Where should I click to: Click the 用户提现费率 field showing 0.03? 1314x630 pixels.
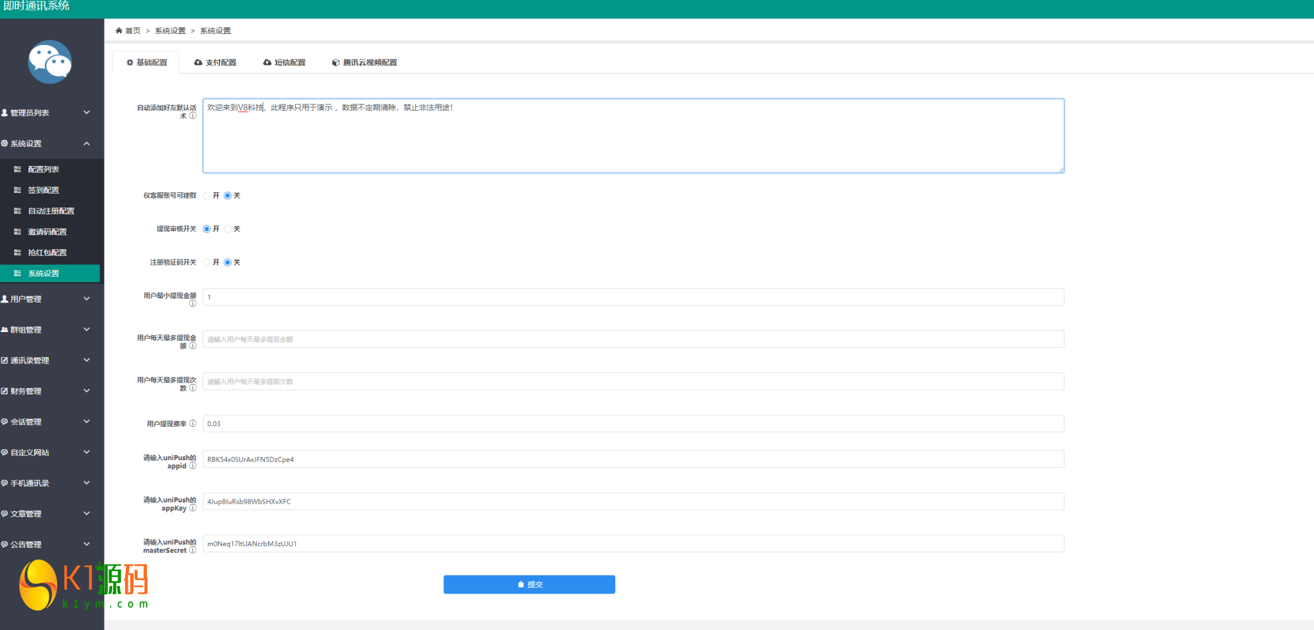633,424
